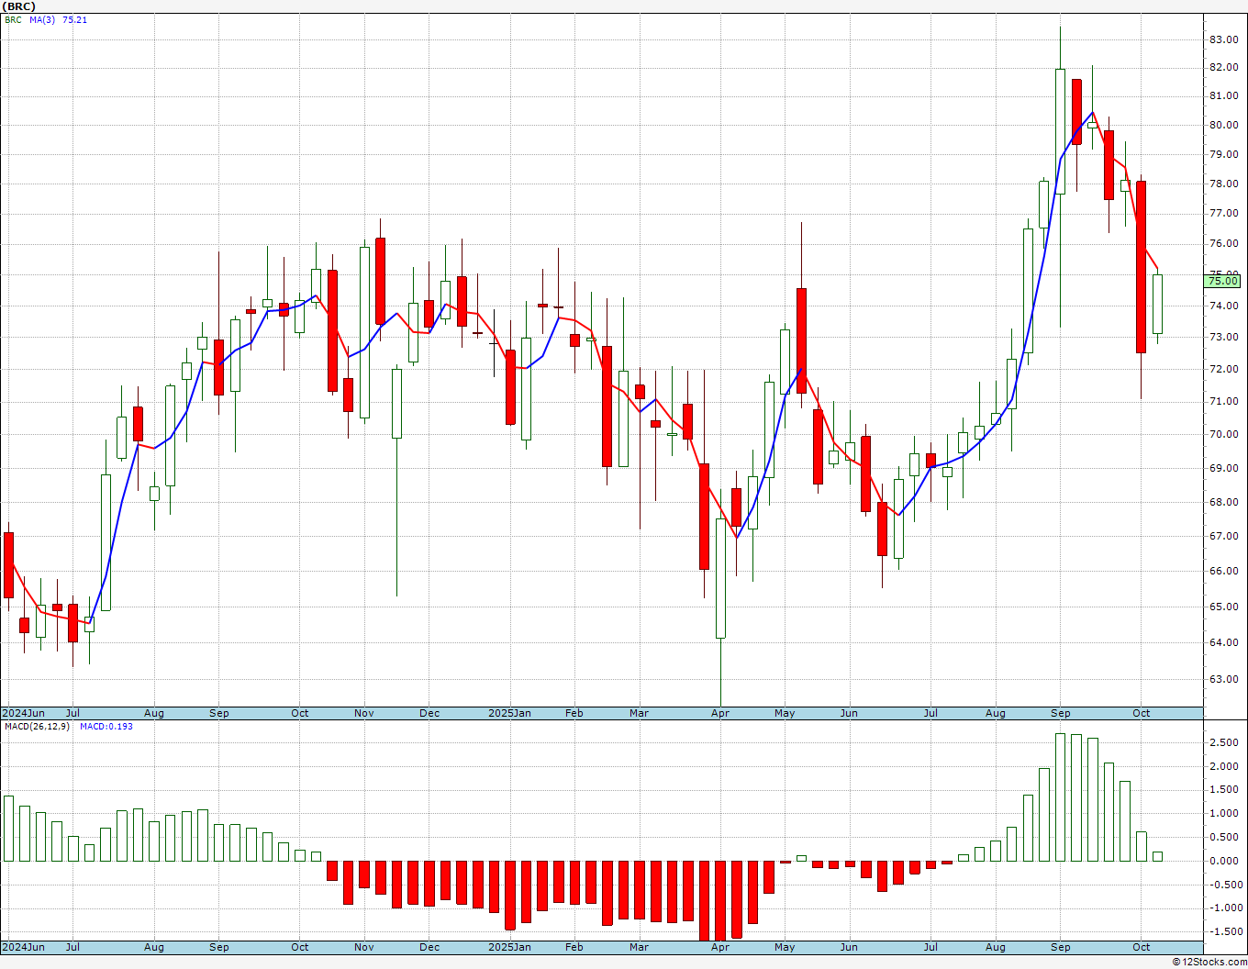Select the MACD:0.193 value label

click(x=106, y=727)
